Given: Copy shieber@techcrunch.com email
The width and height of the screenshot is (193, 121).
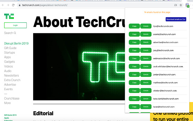Looking at the screenshot, I should pos(134,91).
